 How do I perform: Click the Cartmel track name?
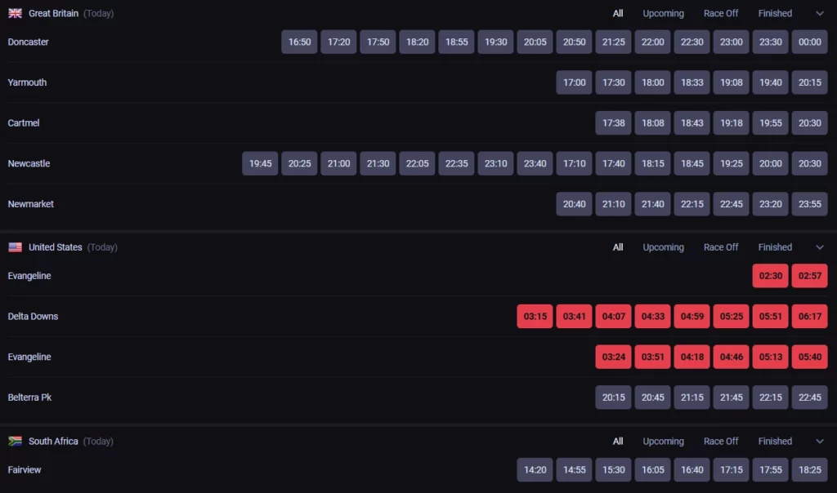click(24, 123)
